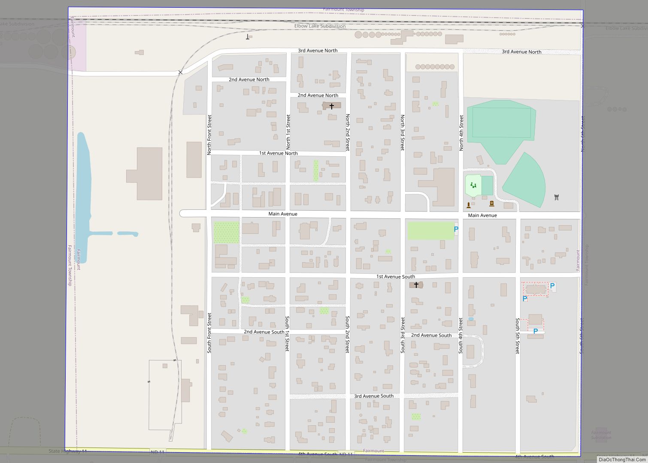This screenshot has width=648, height=463.
Task: Click the obelisk monument icon near North 4th Street
Action: (469, 205)
